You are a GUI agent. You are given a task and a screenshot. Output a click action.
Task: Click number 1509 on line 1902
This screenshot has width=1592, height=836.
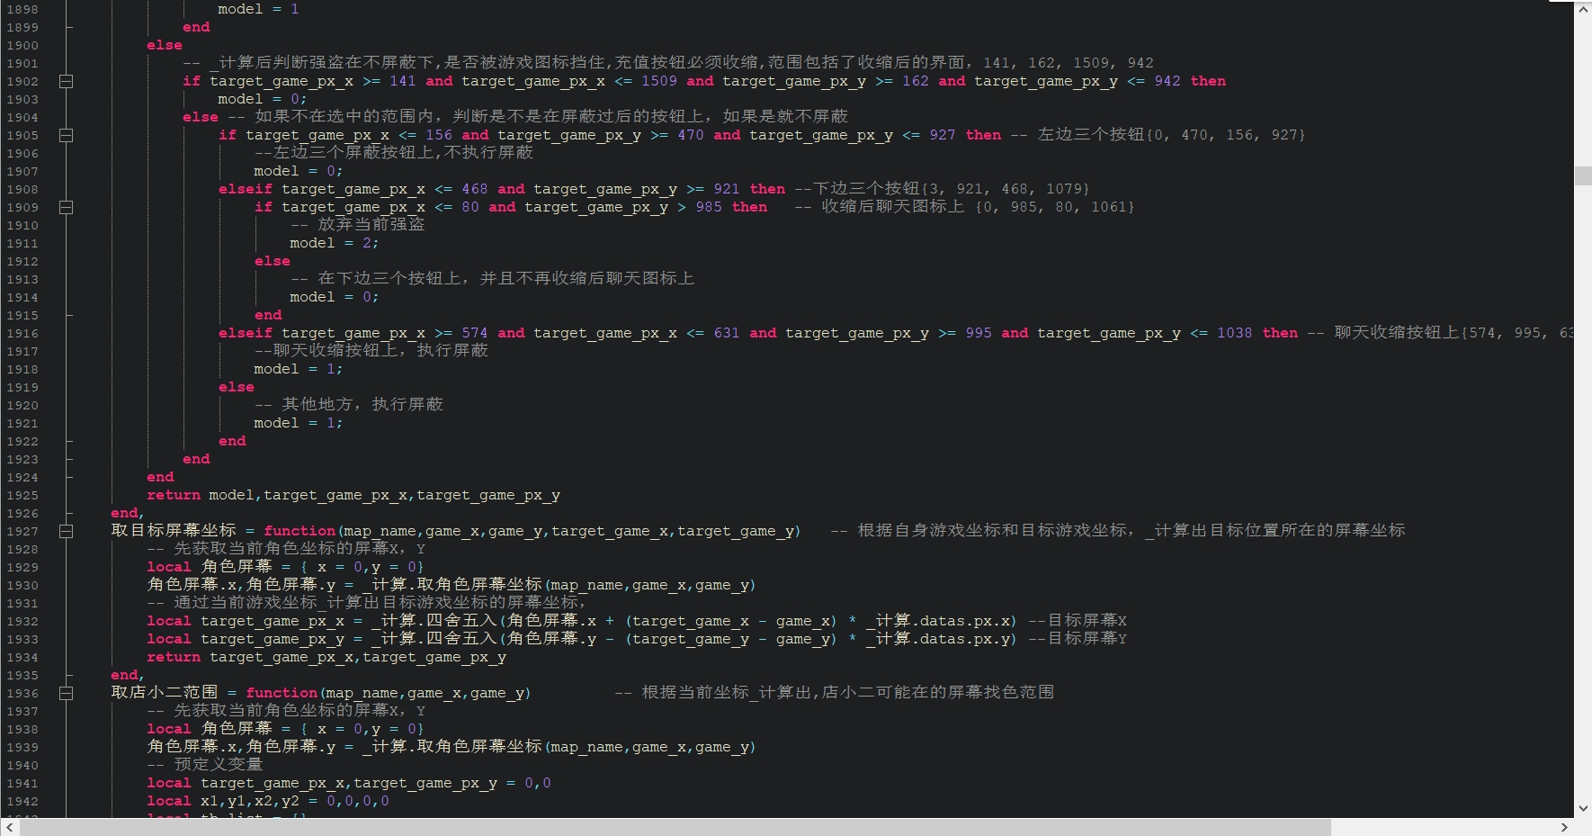click(659, 81)
